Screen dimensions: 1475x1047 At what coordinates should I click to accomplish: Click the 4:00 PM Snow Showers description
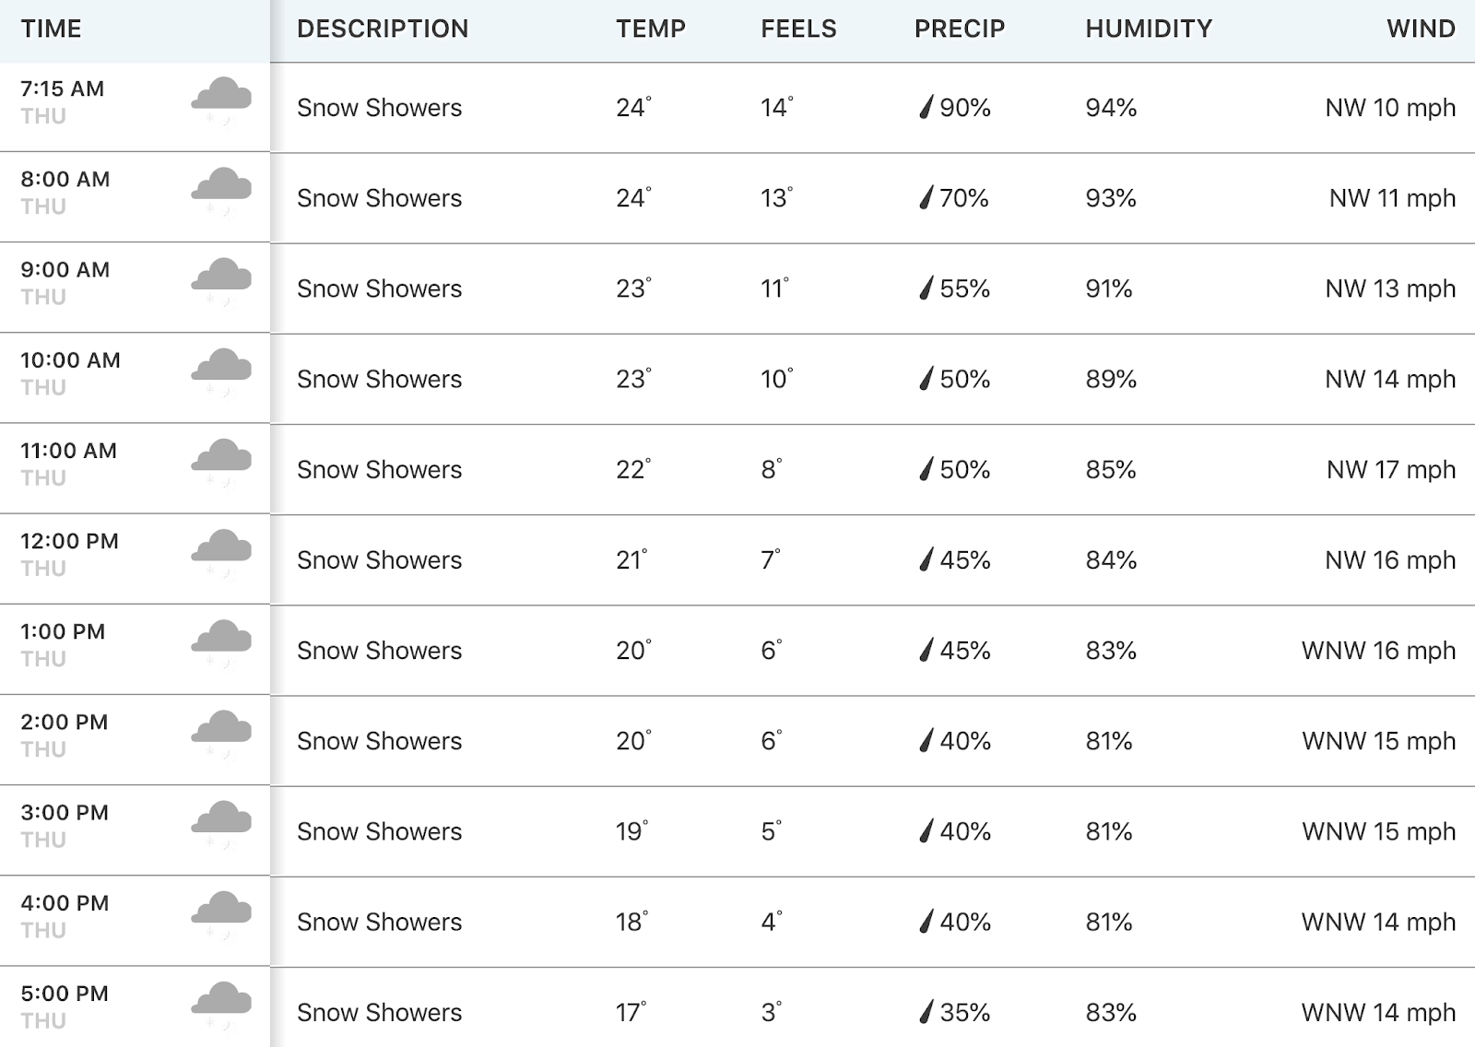(x=379, y=922)
